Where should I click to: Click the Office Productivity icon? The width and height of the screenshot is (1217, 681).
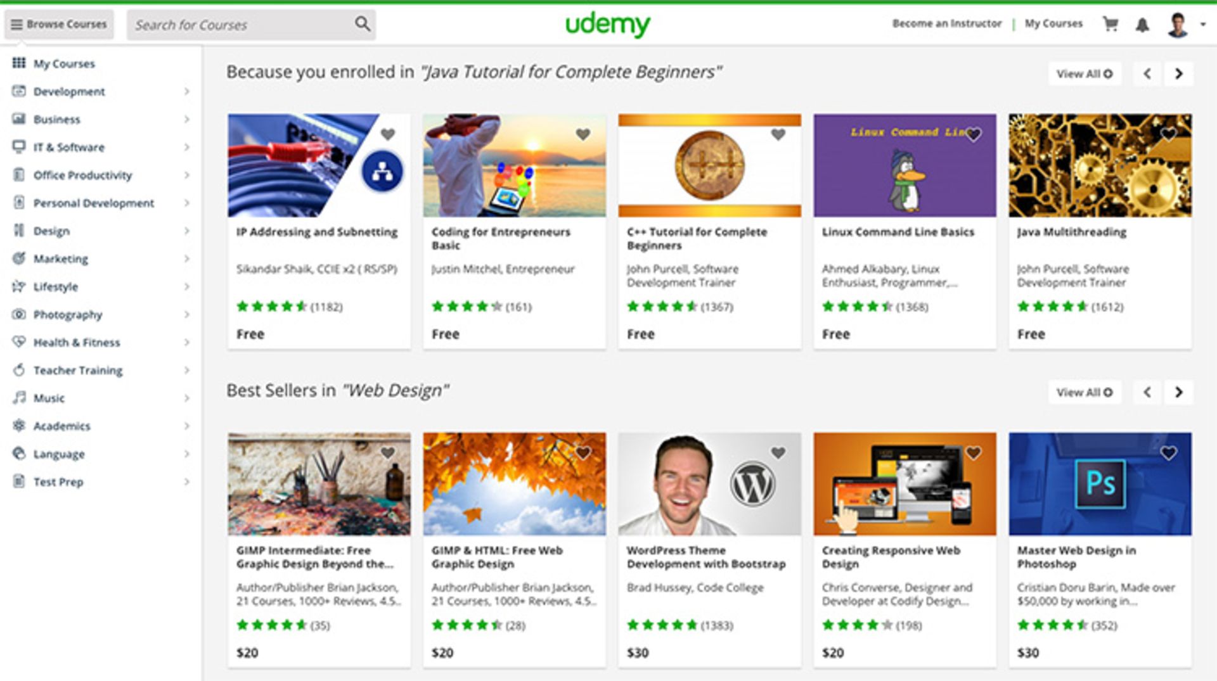coord(19,174)
